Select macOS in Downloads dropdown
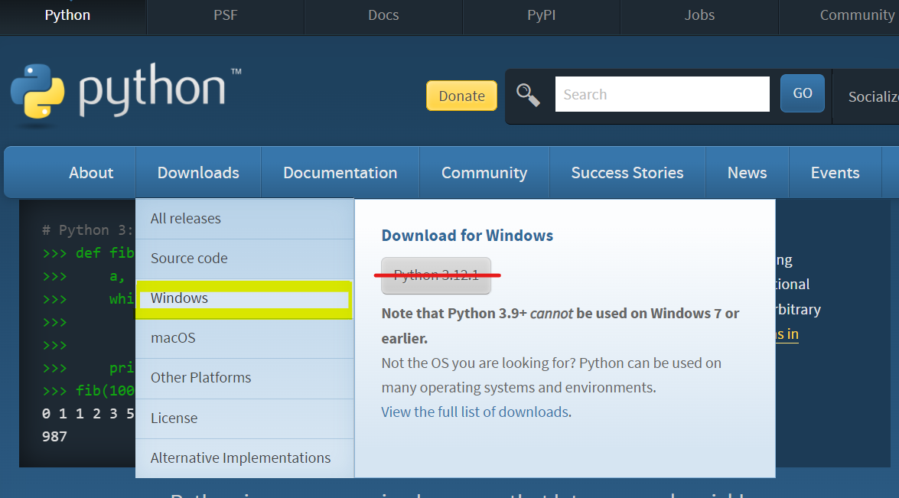 coord(245,338)
